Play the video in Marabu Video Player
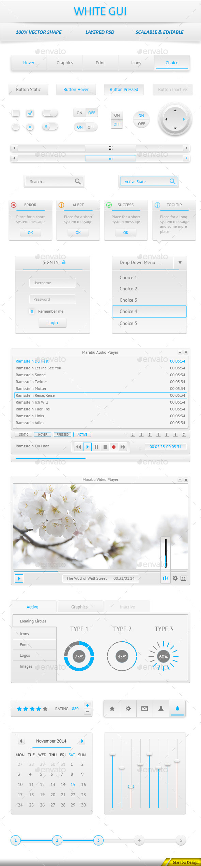This screenshot has height=866, width=201. 19,578
